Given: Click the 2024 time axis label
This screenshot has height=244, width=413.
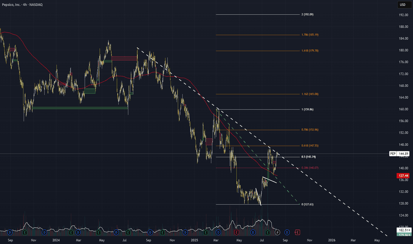Looking at the screenshot, I should (x=56, y=240).
